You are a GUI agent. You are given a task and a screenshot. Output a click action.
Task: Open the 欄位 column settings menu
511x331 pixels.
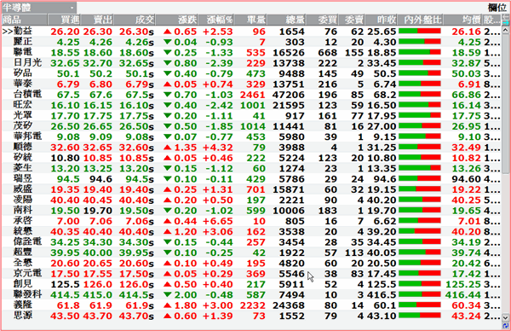coord(497,8)
